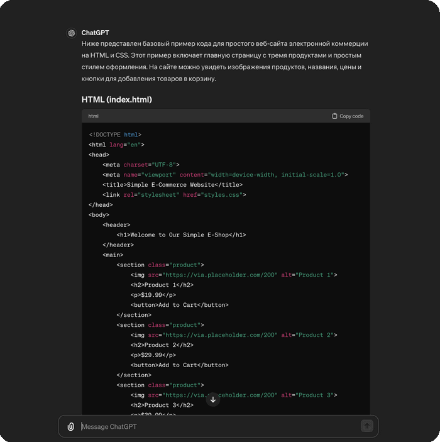Click the ChatGPT logo avatar
This screenshot has width=440, height=442.
click(72, 33)
